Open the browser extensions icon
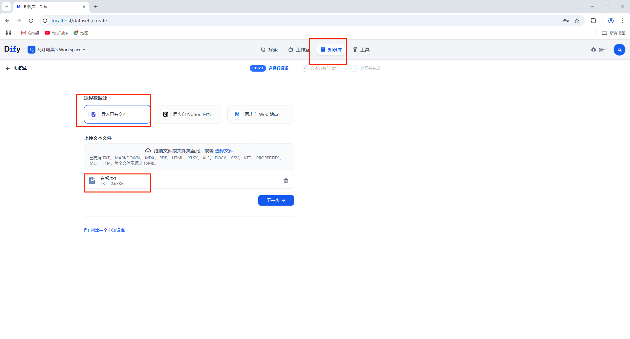 tap(593, 21)
